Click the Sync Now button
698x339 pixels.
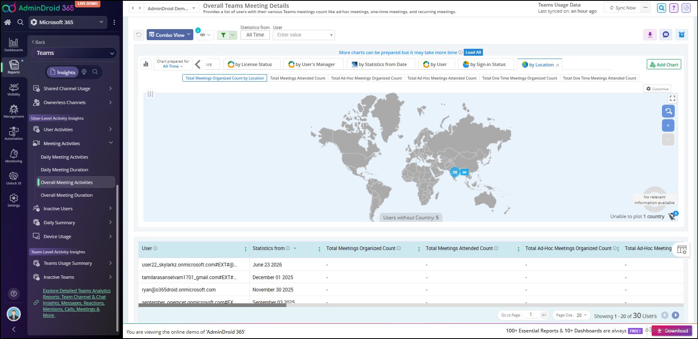(623, 8)
